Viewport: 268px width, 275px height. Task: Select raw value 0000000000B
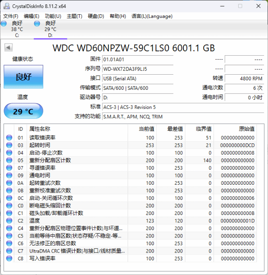tap(238, 213)
